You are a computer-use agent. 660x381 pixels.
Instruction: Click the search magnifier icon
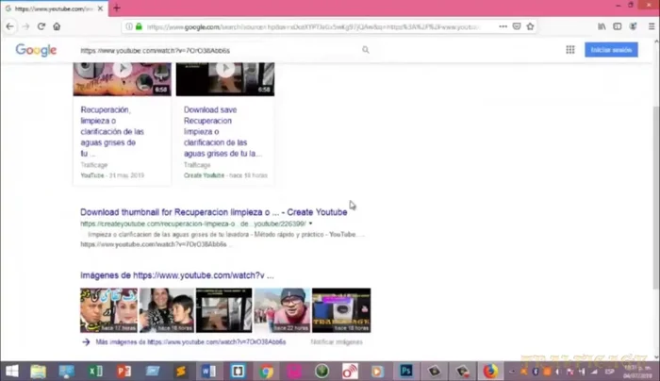pyautogui.click(x=366, y=50)
